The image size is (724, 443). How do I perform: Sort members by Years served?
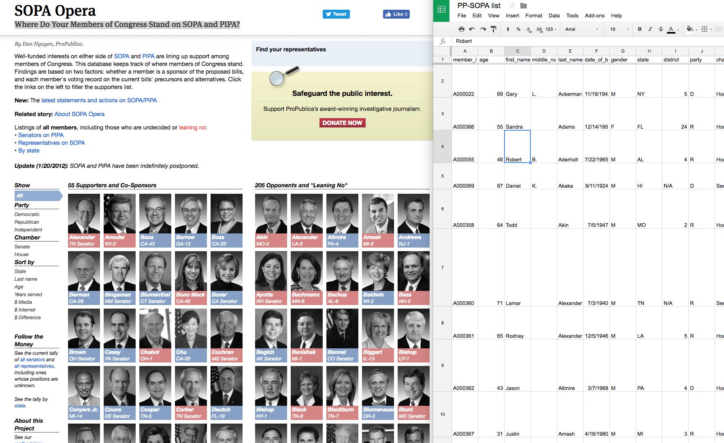(28, 295)
